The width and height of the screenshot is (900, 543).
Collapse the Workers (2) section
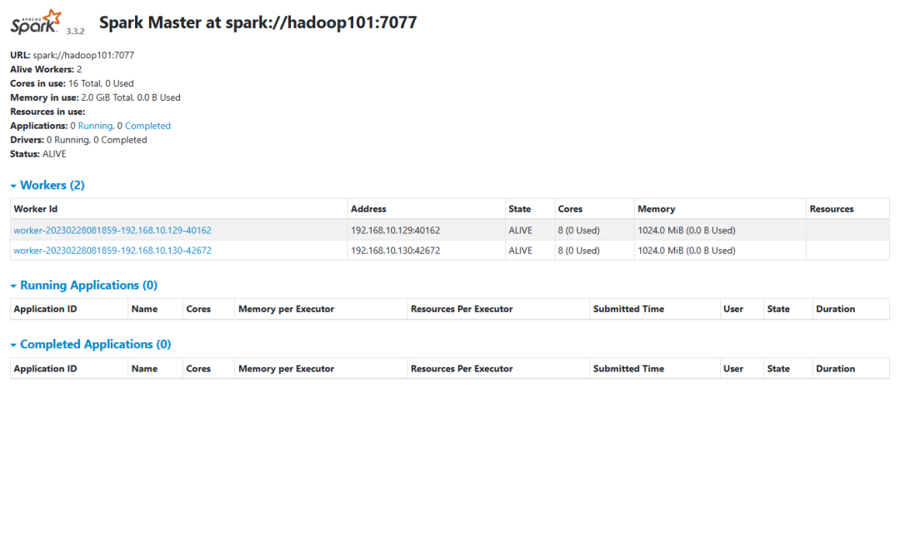47,185
